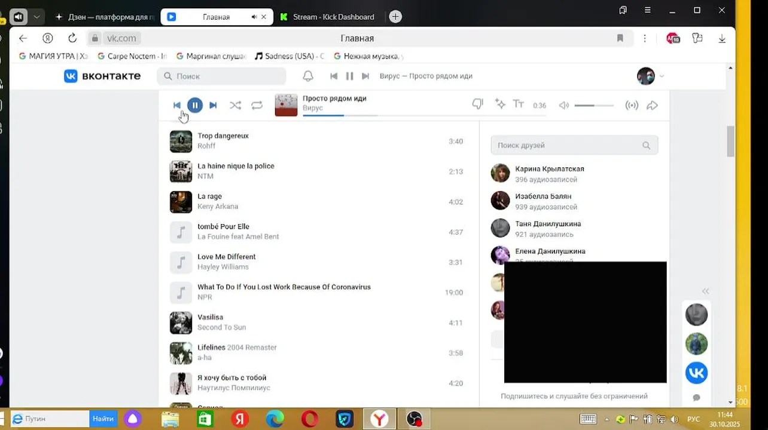Adjust the player volume slider
Image resolution: width=768 pixels, height=430 pixels.
click(x=594, y=105)
